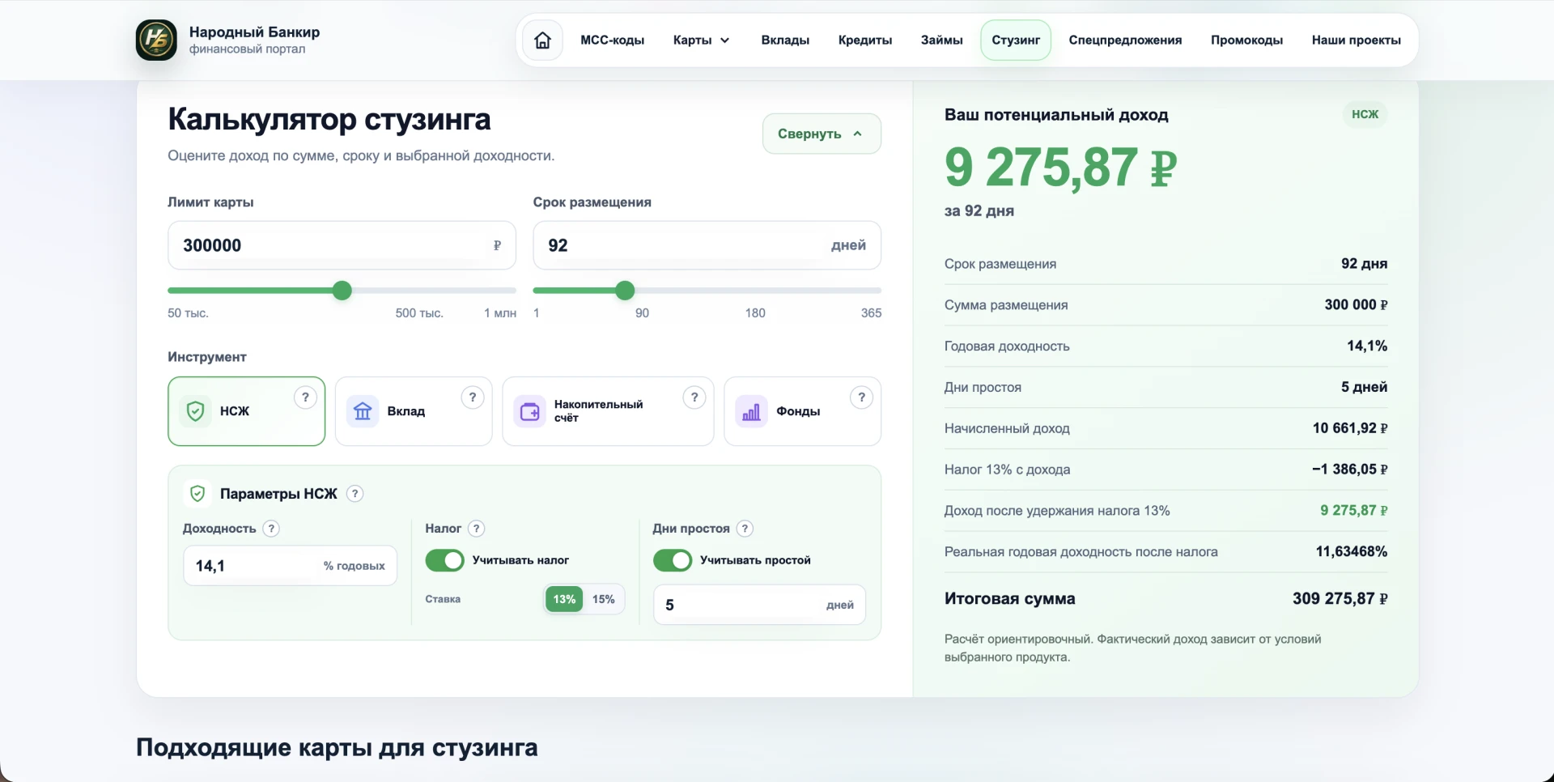The image size is (1554, 782).
Task: Open Наши проекты link
Action: 1357,40
